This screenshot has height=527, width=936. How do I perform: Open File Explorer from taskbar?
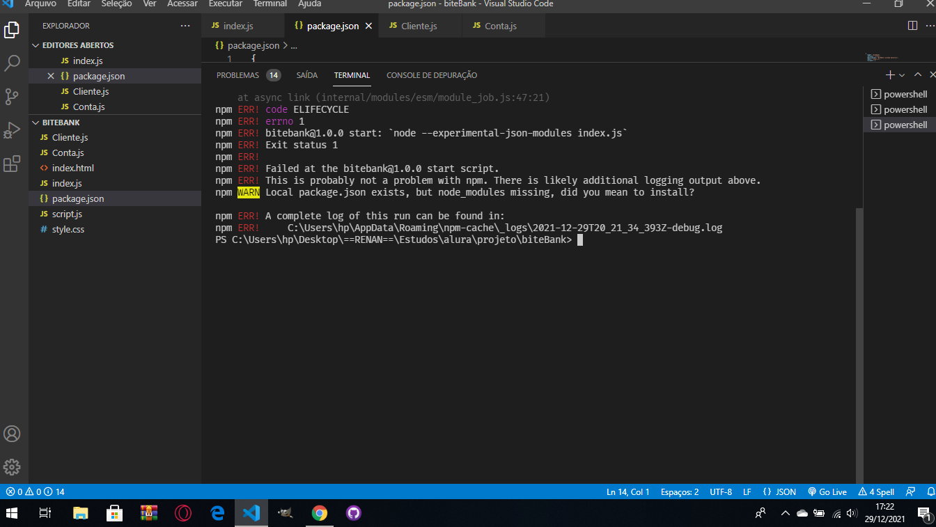point(81,513)
